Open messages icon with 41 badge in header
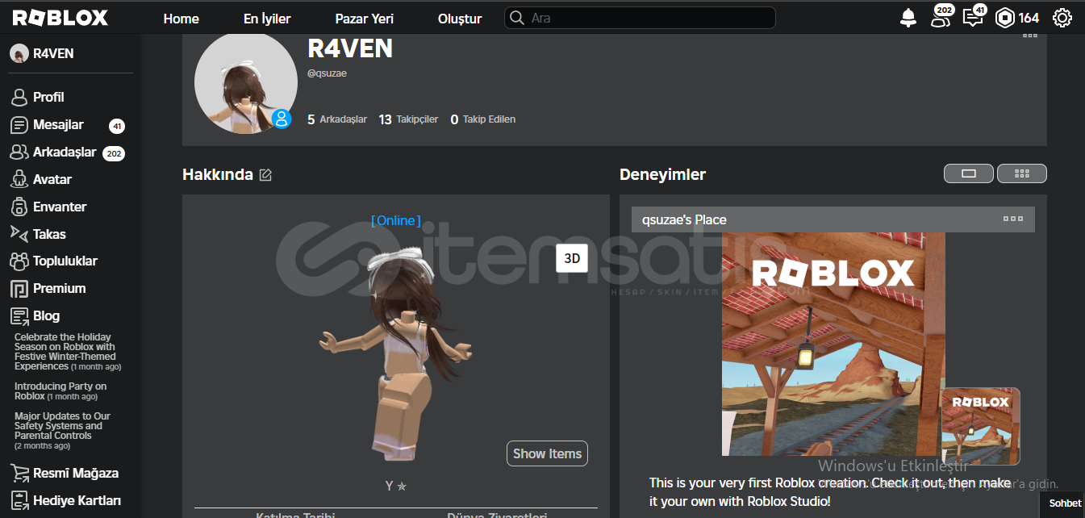Screen dimensions: 1085x518 coord(974,17)
